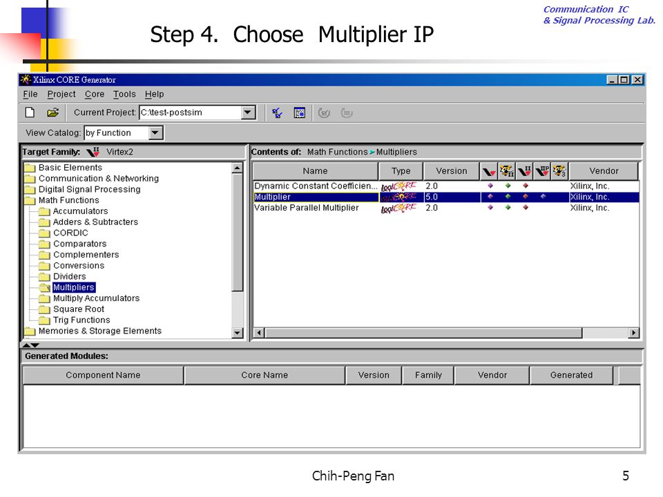The image size is (663, 497).
Task: Click the Virtex IIP column header icon
Action: tap(542, 171)
